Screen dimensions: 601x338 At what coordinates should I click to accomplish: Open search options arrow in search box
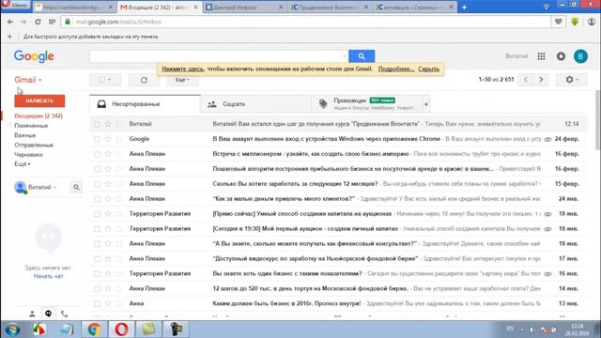point(344,56)
